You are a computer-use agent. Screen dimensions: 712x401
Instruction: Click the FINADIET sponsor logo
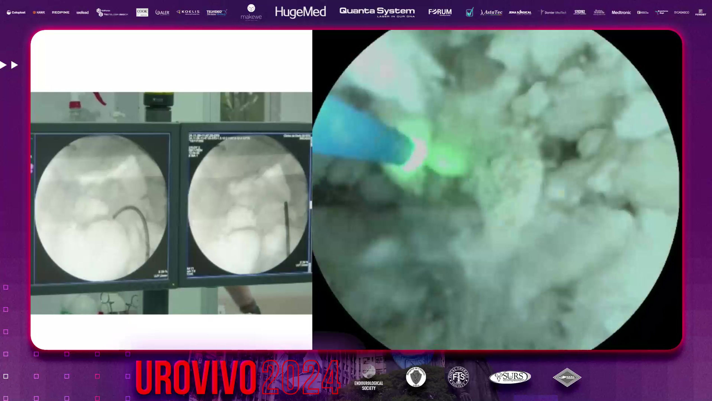(700, 12)
